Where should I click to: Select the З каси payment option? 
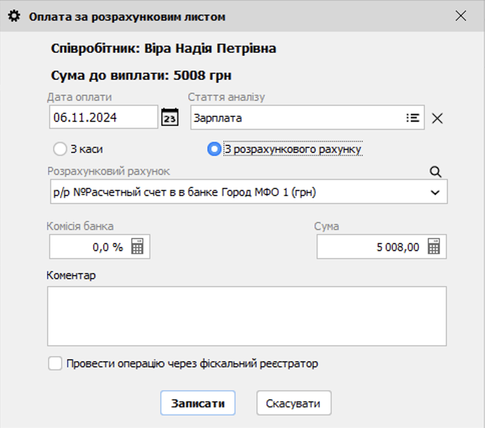coord(60,149)
